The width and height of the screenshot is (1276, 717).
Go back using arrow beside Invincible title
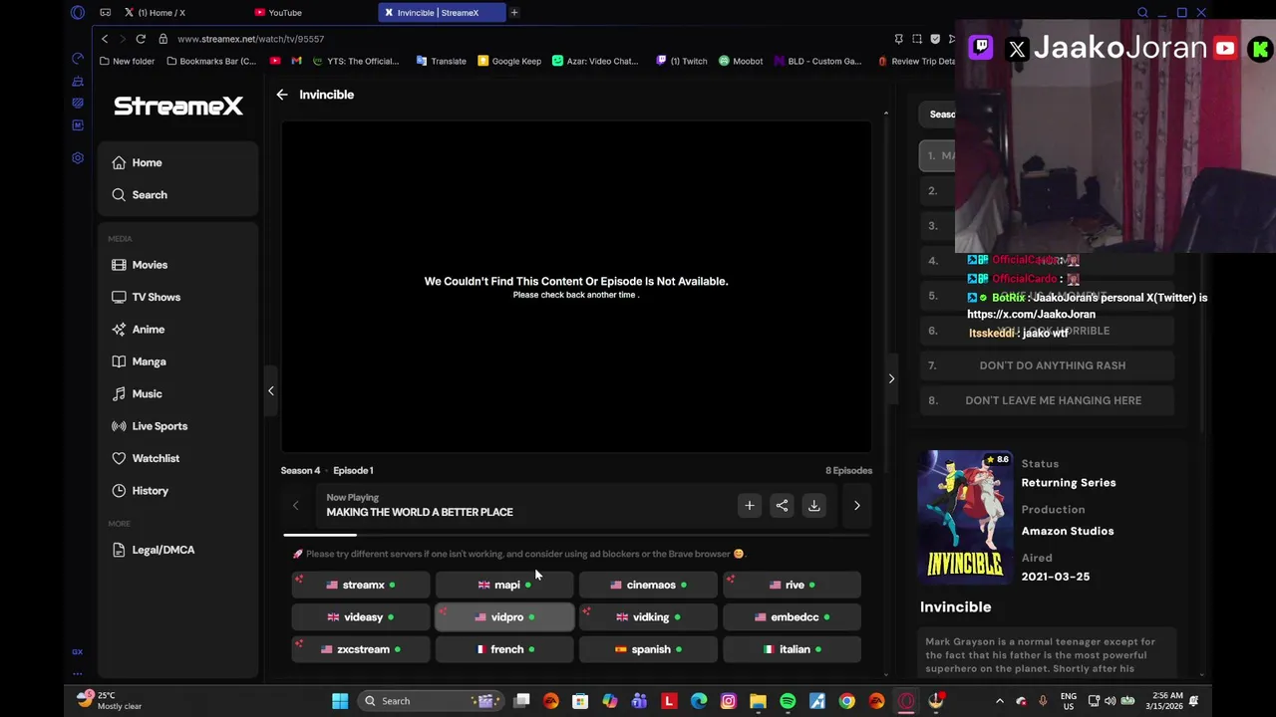282,95
